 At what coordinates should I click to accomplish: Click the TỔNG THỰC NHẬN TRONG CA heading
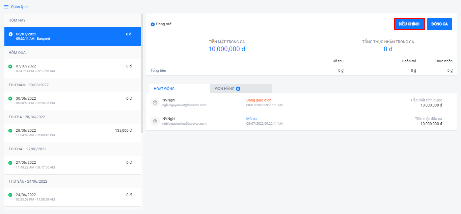click(388, 42)
